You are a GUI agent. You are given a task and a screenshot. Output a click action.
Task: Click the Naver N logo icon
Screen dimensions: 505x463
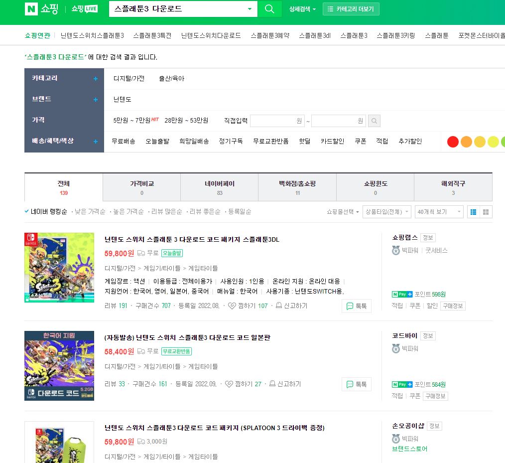point(31,8)
